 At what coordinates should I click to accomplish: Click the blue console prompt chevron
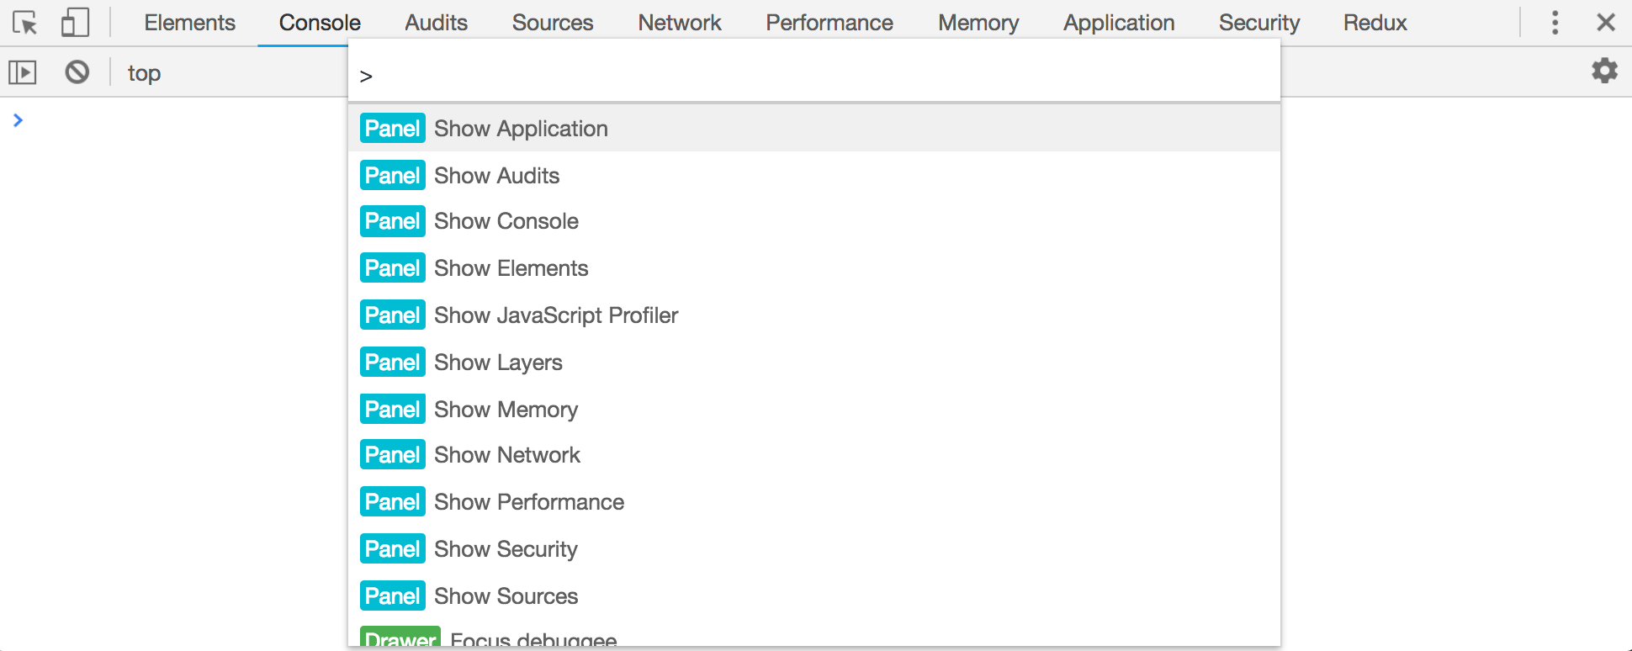[x=18, y=120]
